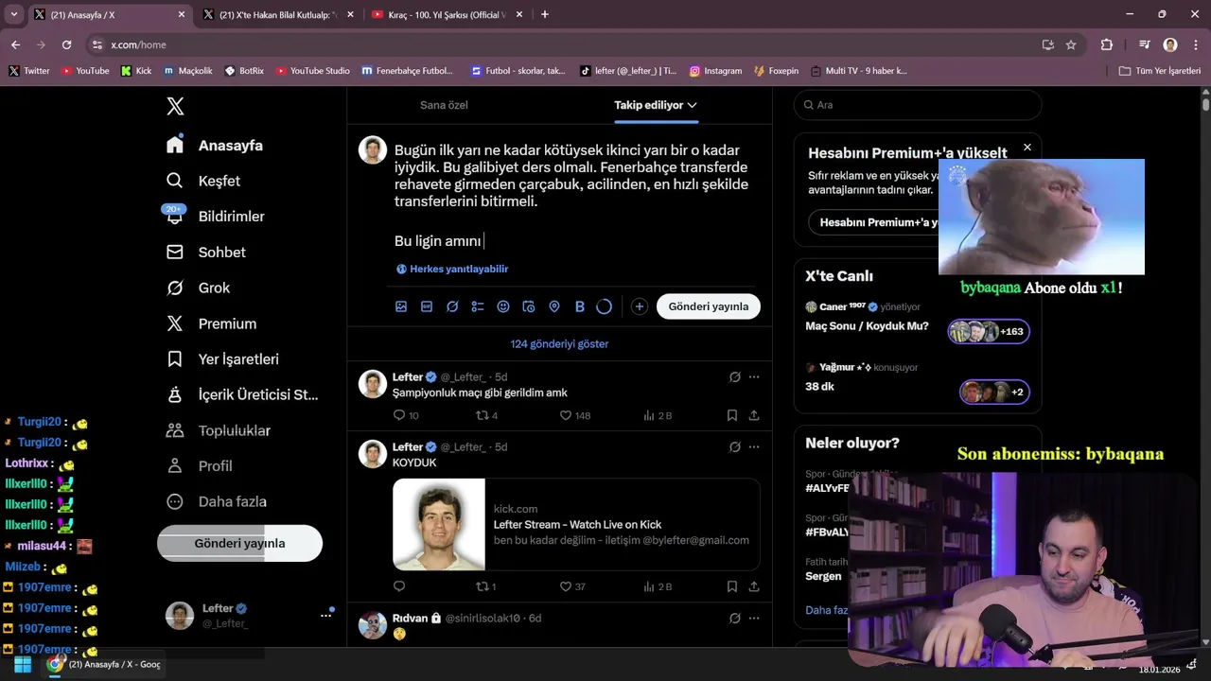Open more options on Şampiyonluk maçı post
This screenshot has height=681, width=1211.
point(754,376)
